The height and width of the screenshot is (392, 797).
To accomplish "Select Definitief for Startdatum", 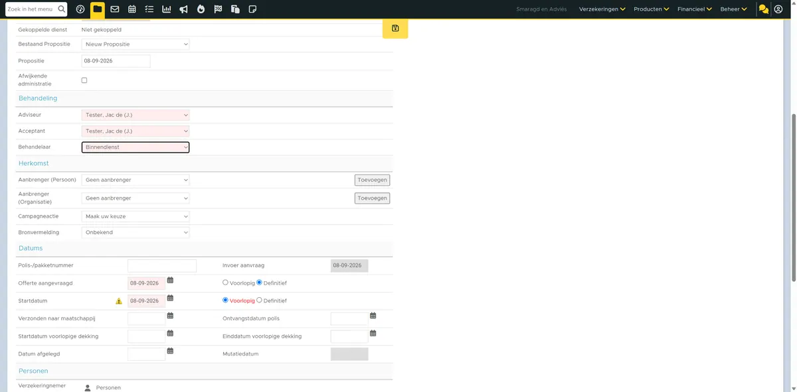I will (260, 300).
